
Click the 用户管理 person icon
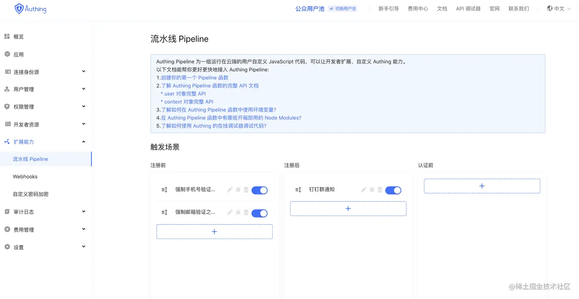pyautogui.click(x=7, y=89)
